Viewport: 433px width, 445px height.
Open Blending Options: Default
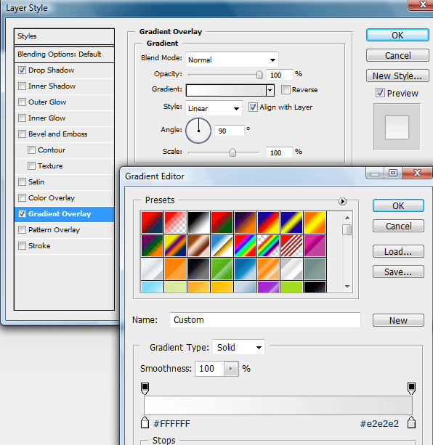click(64, 54)
